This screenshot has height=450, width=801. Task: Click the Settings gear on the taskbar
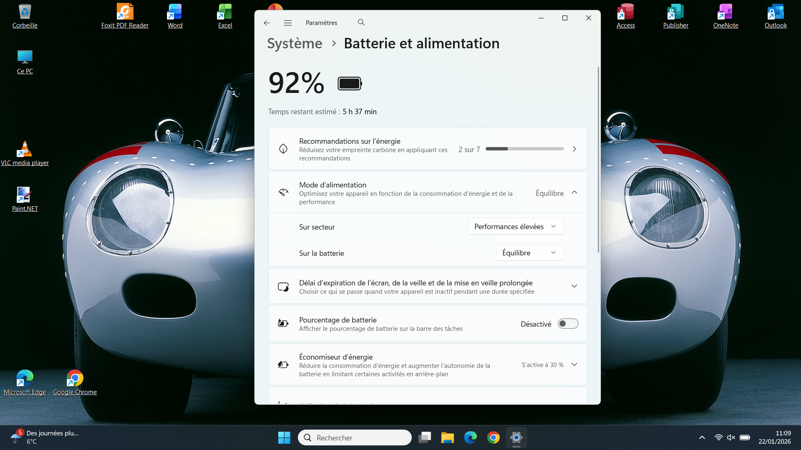516,437
